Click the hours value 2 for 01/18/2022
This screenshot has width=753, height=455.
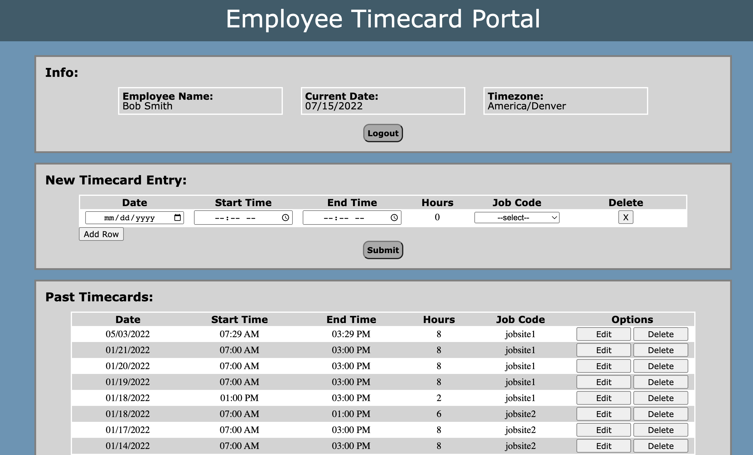439,398
